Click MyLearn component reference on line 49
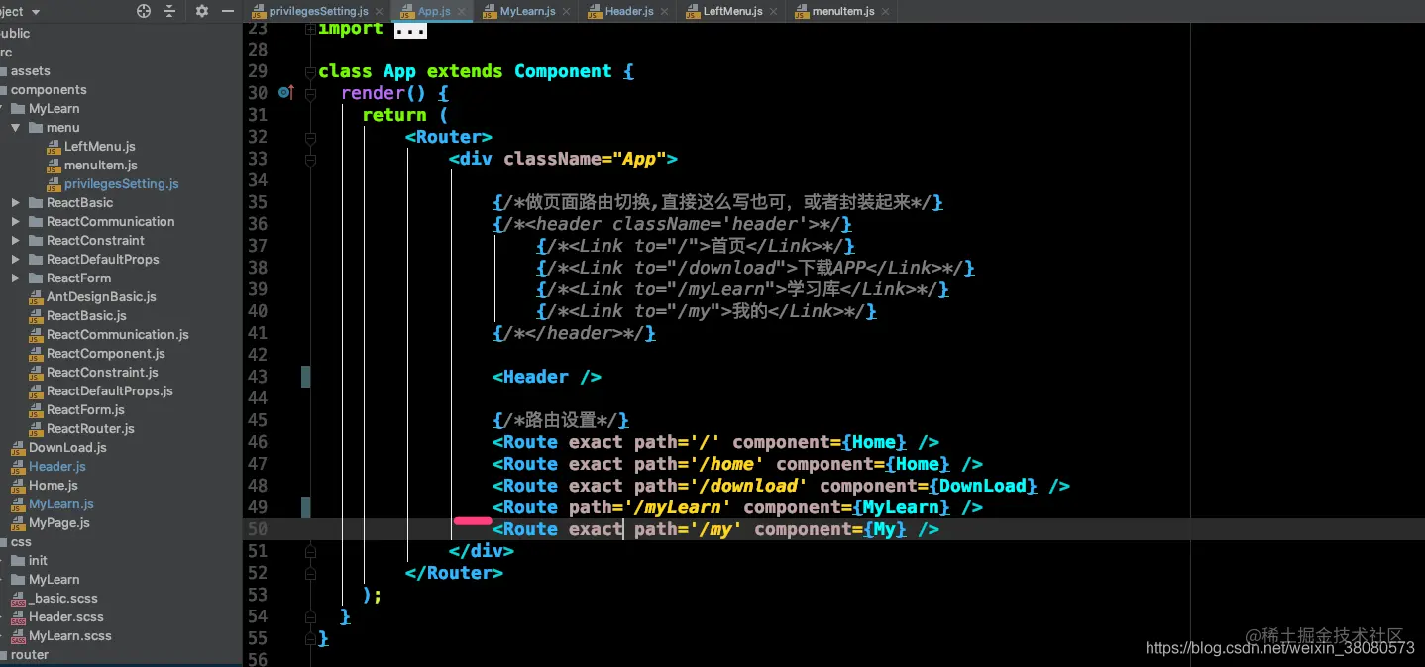The height and width of the screenshot is (667, 1425). pos(902,507)
